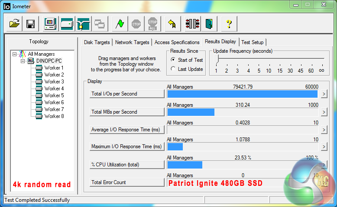Select Worker 6 in the topology tree
Screen dimensions: 337x207
click(x=54, y=102)
